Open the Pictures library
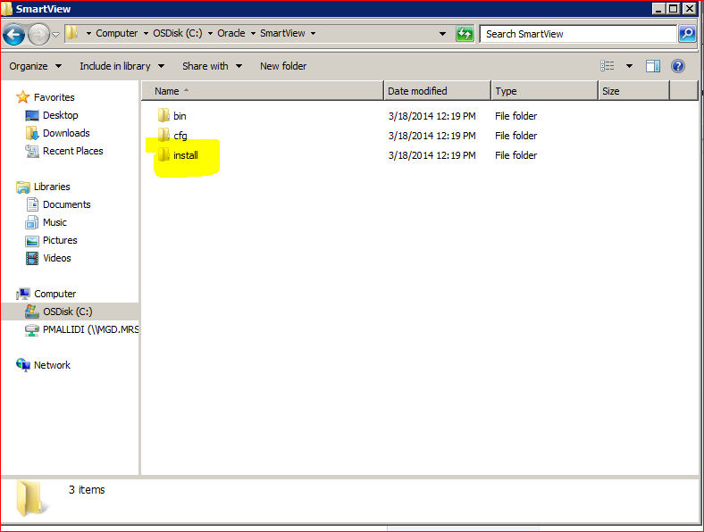Image resolution: width=704 pixels, height=532 pixels. pos(60,240)
